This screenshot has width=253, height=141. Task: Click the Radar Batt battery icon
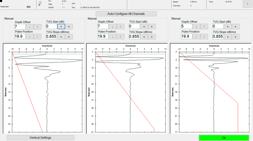[x=29, y=7]
